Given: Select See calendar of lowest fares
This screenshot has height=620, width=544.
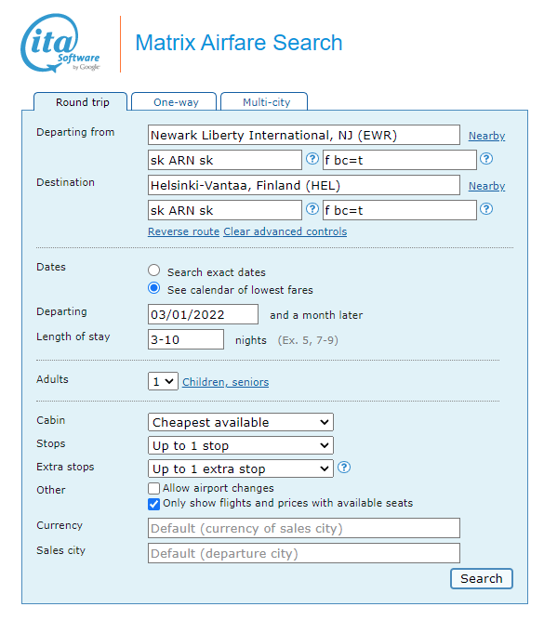Looking at the screenshot, I should pyautogui.click(x=154, y=288).
